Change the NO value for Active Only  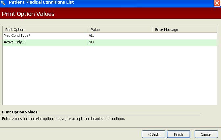tap(91, 42)
